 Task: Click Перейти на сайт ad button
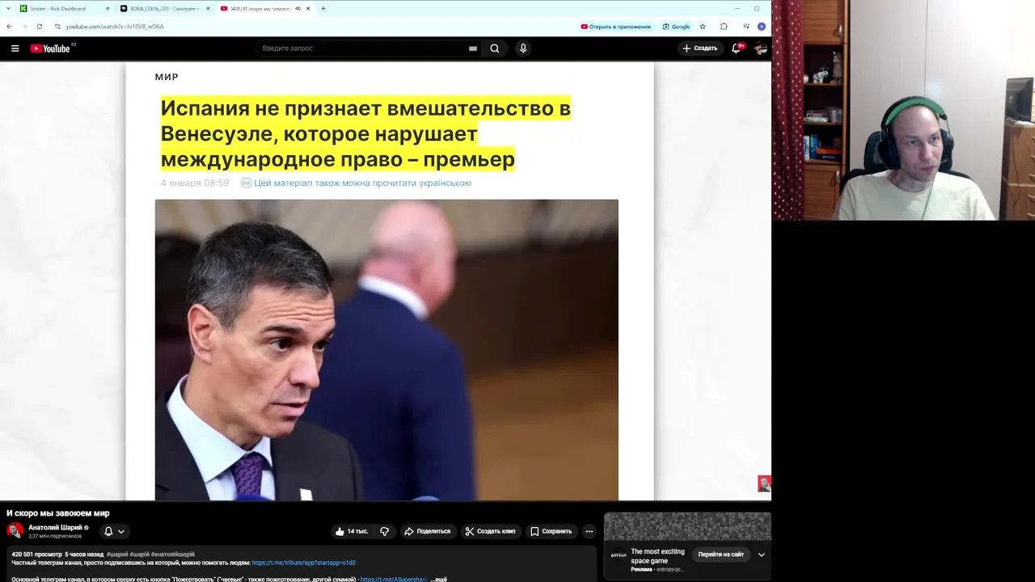point(720,555)
